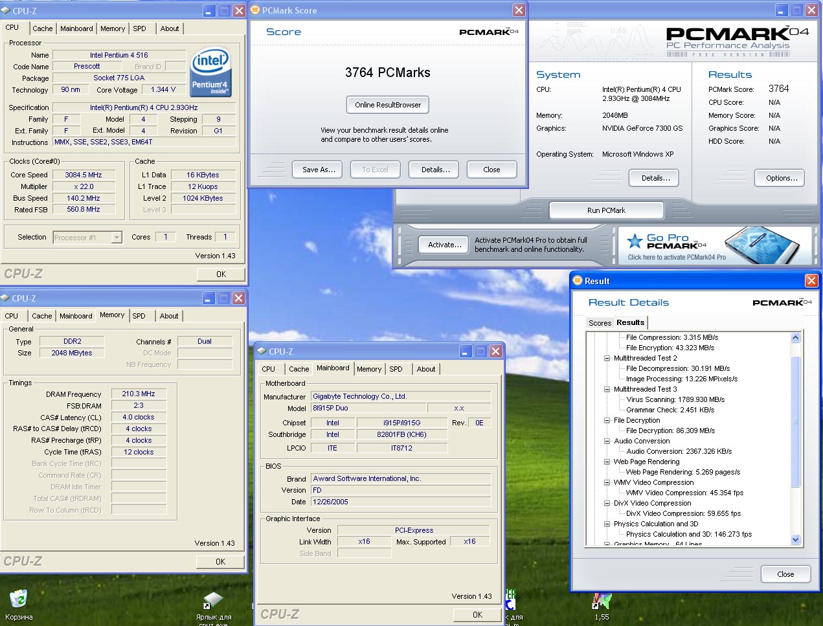This screenshot has height=626, width=823.
Task: Click the To Excel button
Action: [x=376, y=170]
